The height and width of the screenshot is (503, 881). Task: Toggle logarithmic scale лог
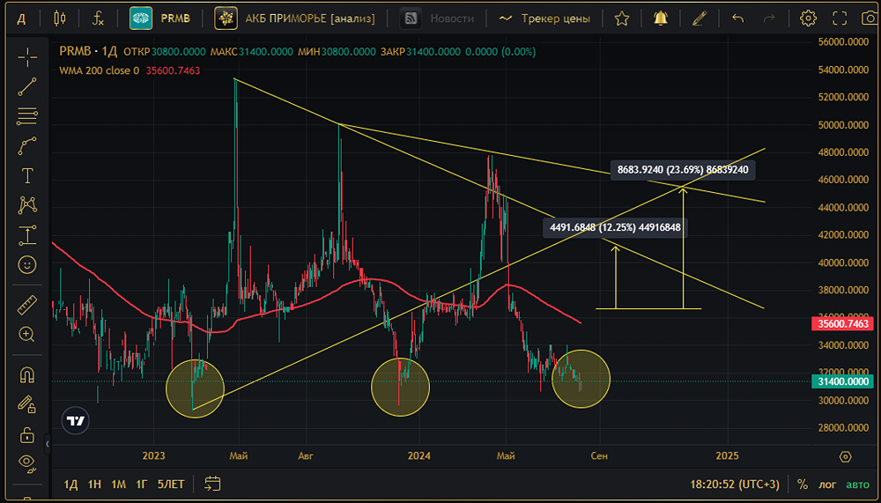tap(827, 485)
